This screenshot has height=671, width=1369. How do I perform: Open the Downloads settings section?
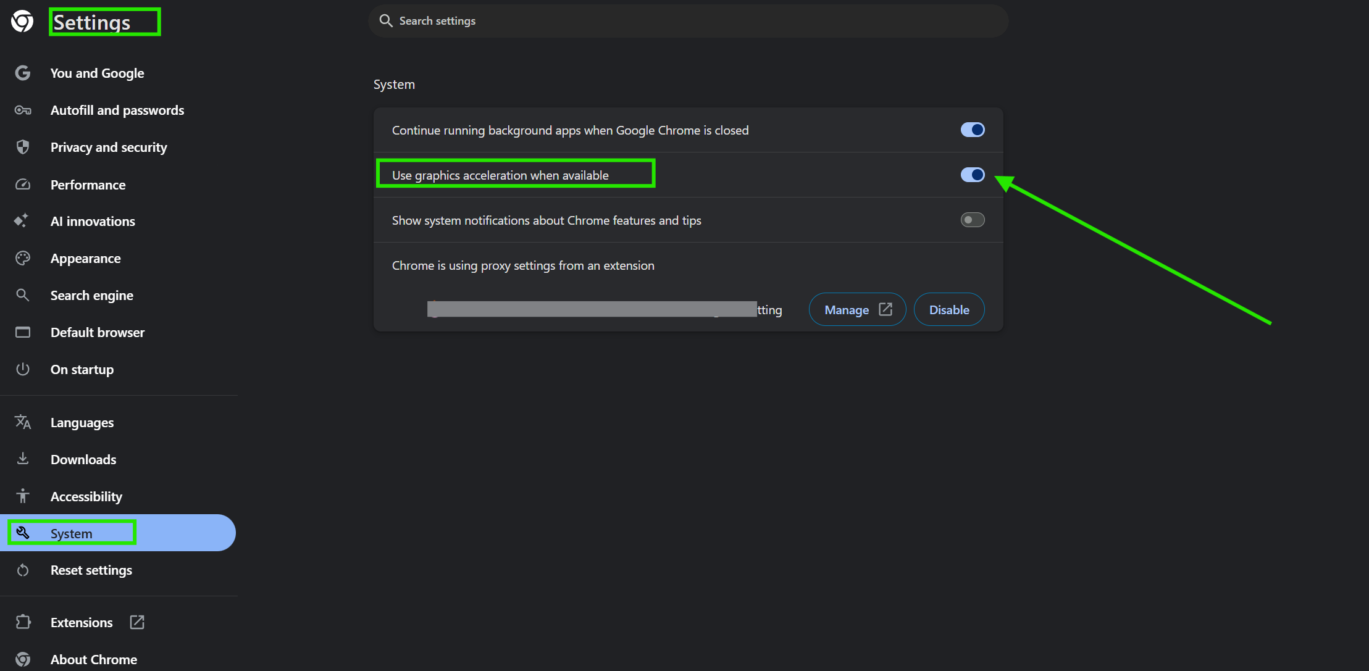[x=83, y=459]
